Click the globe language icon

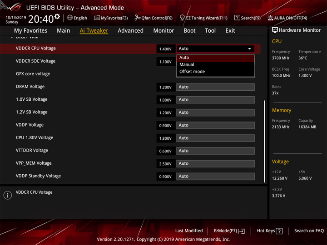coord(70,18)
